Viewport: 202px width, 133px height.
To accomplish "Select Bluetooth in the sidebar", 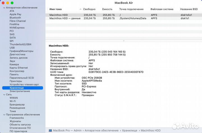I will point(15,18).
